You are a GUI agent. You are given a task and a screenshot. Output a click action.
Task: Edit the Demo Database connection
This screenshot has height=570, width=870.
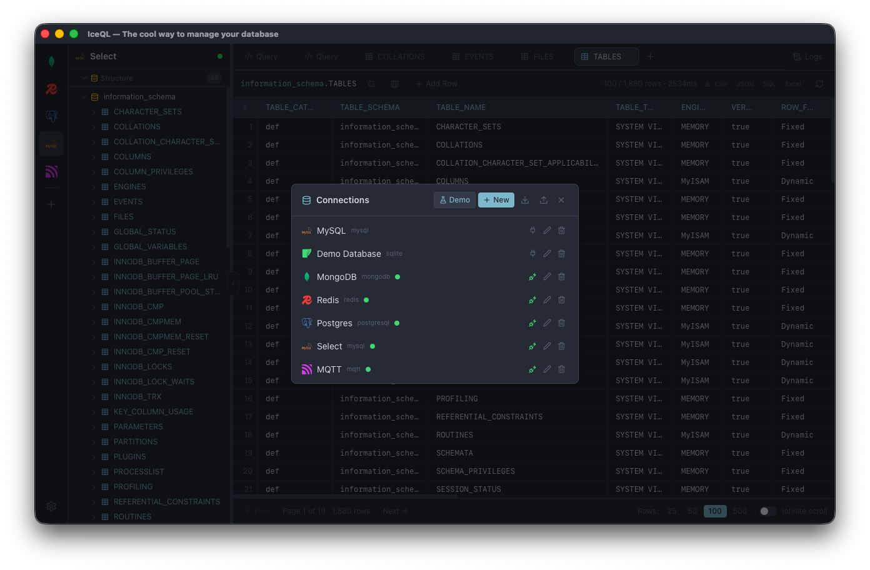coord(547,254)
